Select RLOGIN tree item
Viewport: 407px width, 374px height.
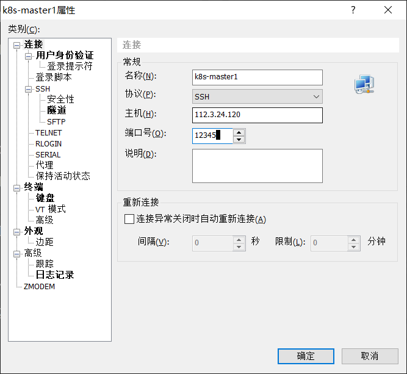(49, 143)
